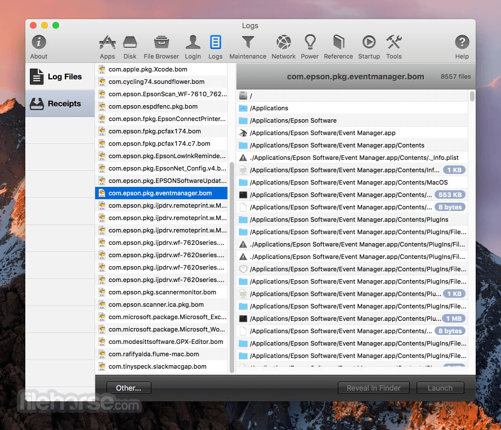Select the root / path row

tap(352, 96)
